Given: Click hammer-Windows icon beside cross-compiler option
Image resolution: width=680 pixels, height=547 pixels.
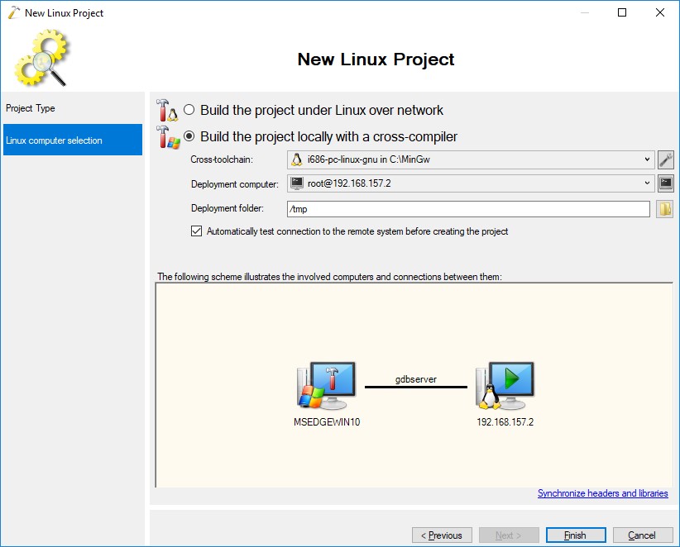Looking at the screenshot, I should coord(166,136).
